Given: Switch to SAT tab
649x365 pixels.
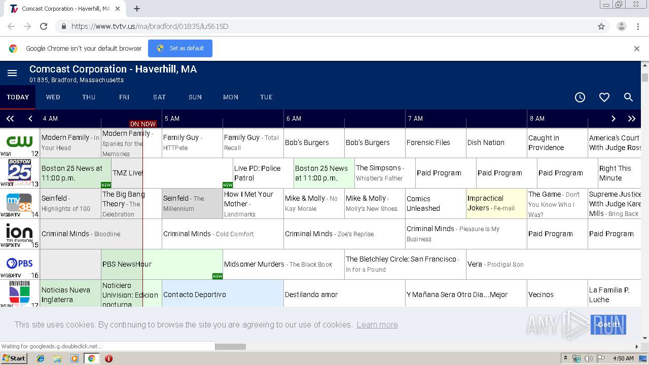Looking at the screenshot, I should coord(160,97).
